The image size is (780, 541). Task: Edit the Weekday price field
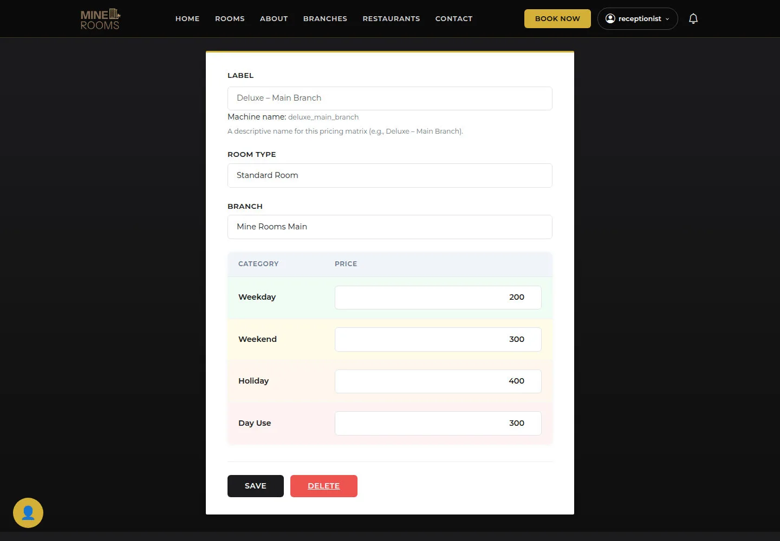pos(438,298)
